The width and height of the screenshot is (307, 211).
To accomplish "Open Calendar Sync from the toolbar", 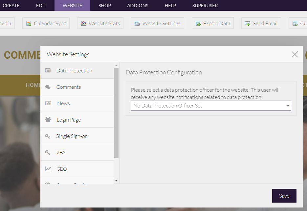I will coord(46,23).
